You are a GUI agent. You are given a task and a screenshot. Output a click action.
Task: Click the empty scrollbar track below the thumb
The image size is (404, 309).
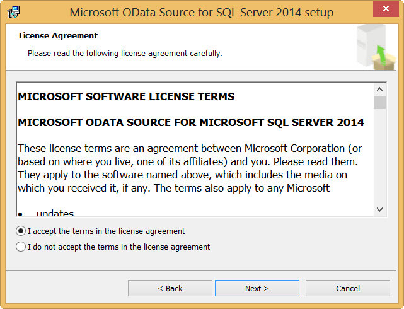(379, 158)
